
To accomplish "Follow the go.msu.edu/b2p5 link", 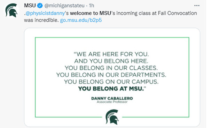I will click(x=81, y=20).
